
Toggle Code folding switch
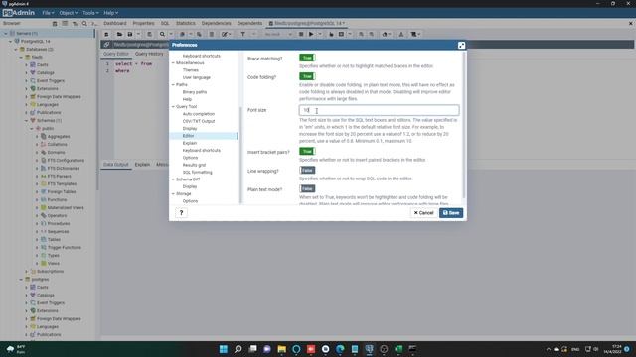click(307, 76)
